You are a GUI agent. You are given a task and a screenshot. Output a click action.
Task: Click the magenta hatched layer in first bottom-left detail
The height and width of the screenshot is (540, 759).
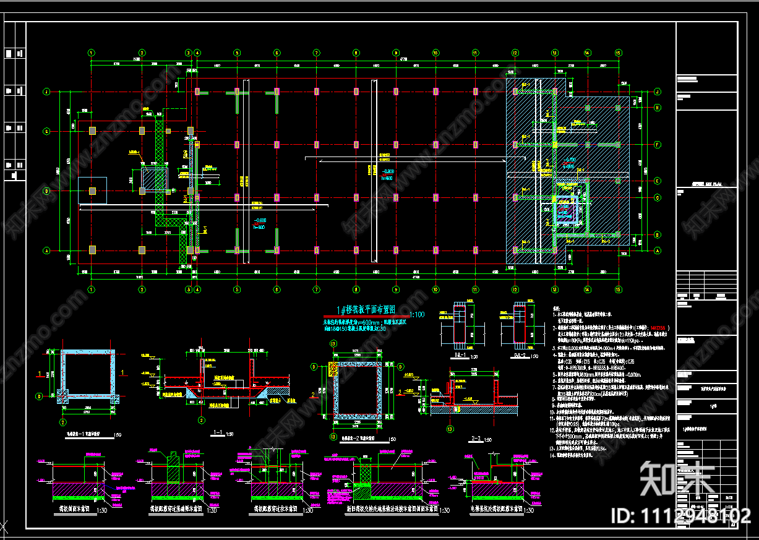pos(79,490)
